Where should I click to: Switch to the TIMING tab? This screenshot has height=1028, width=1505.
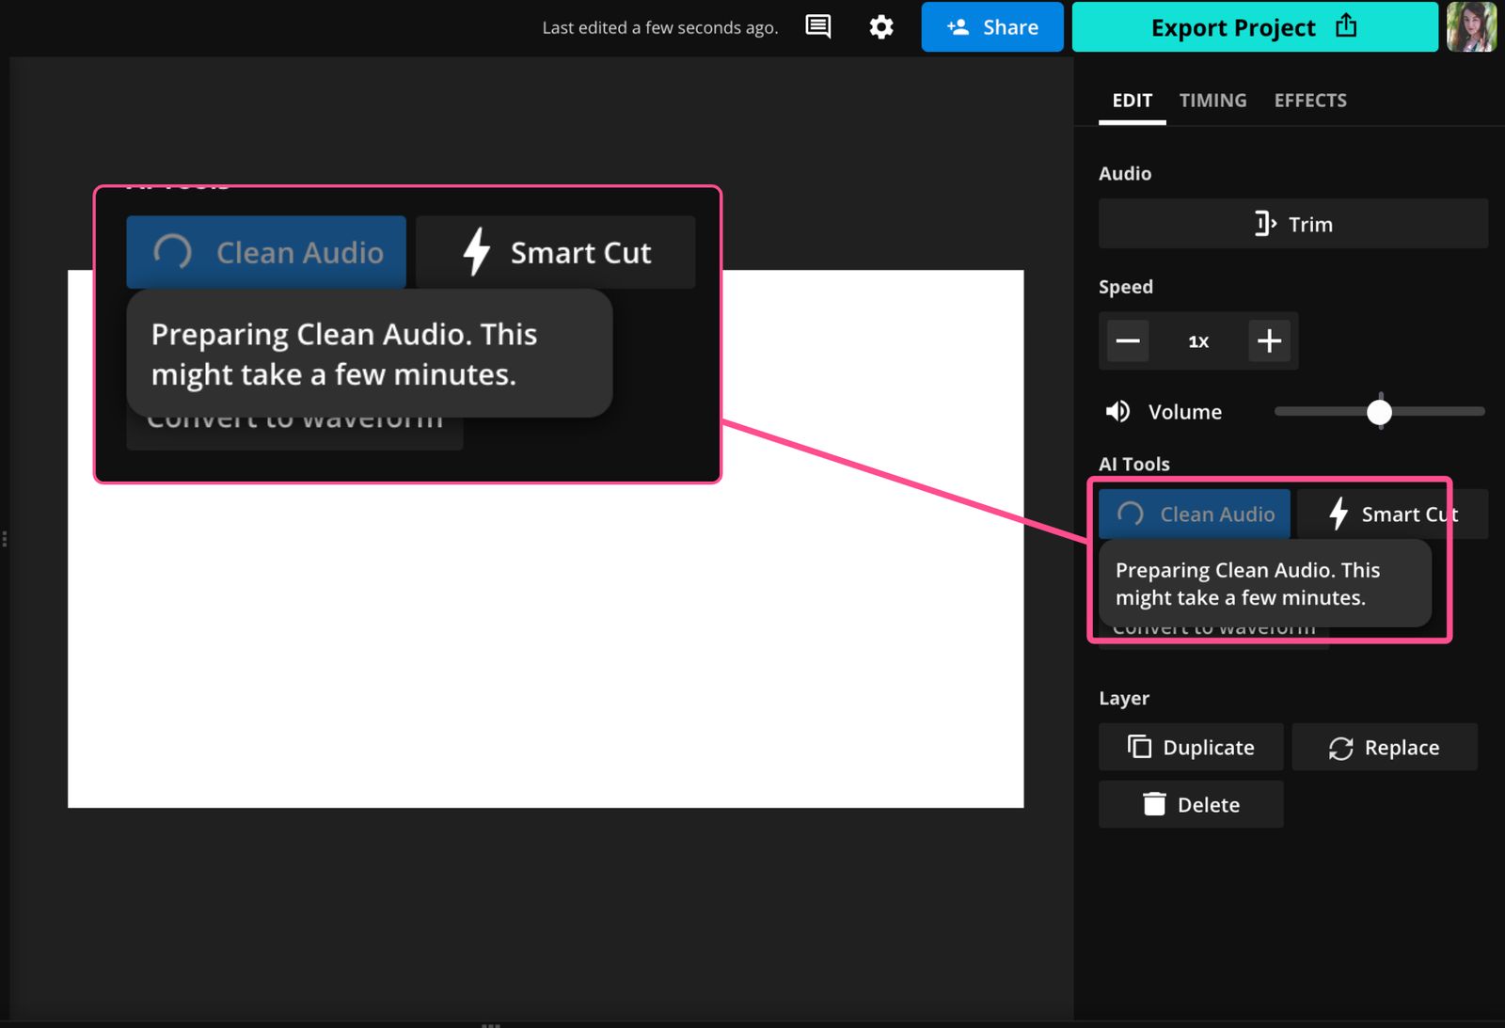(x=1212, y=100)
